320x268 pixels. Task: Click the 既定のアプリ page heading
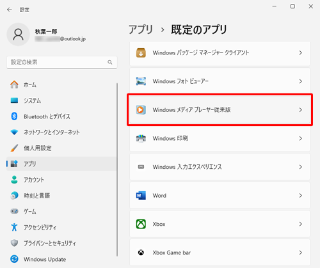click(x=199, y=29)
